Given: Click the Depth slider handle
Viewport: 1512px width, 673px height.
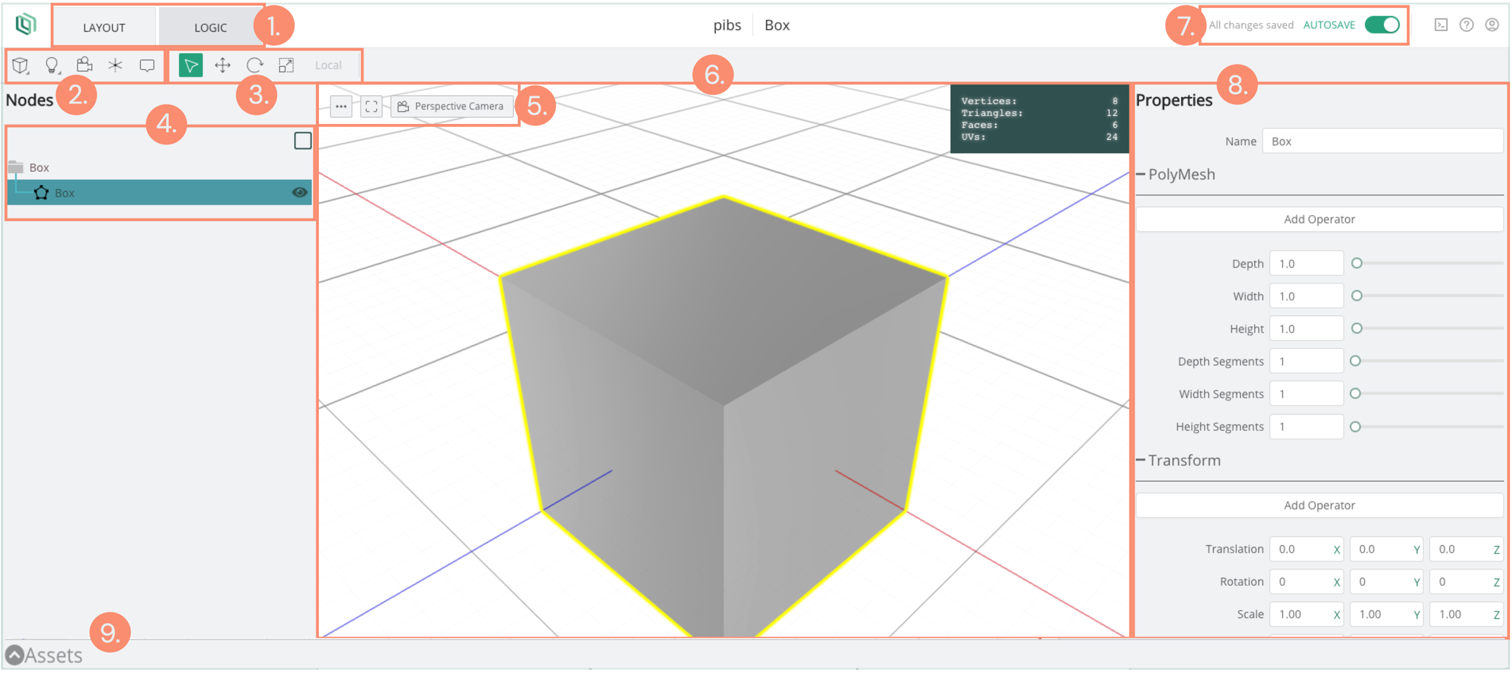Looking at the screenshot, I should [x=1356, y=263].
